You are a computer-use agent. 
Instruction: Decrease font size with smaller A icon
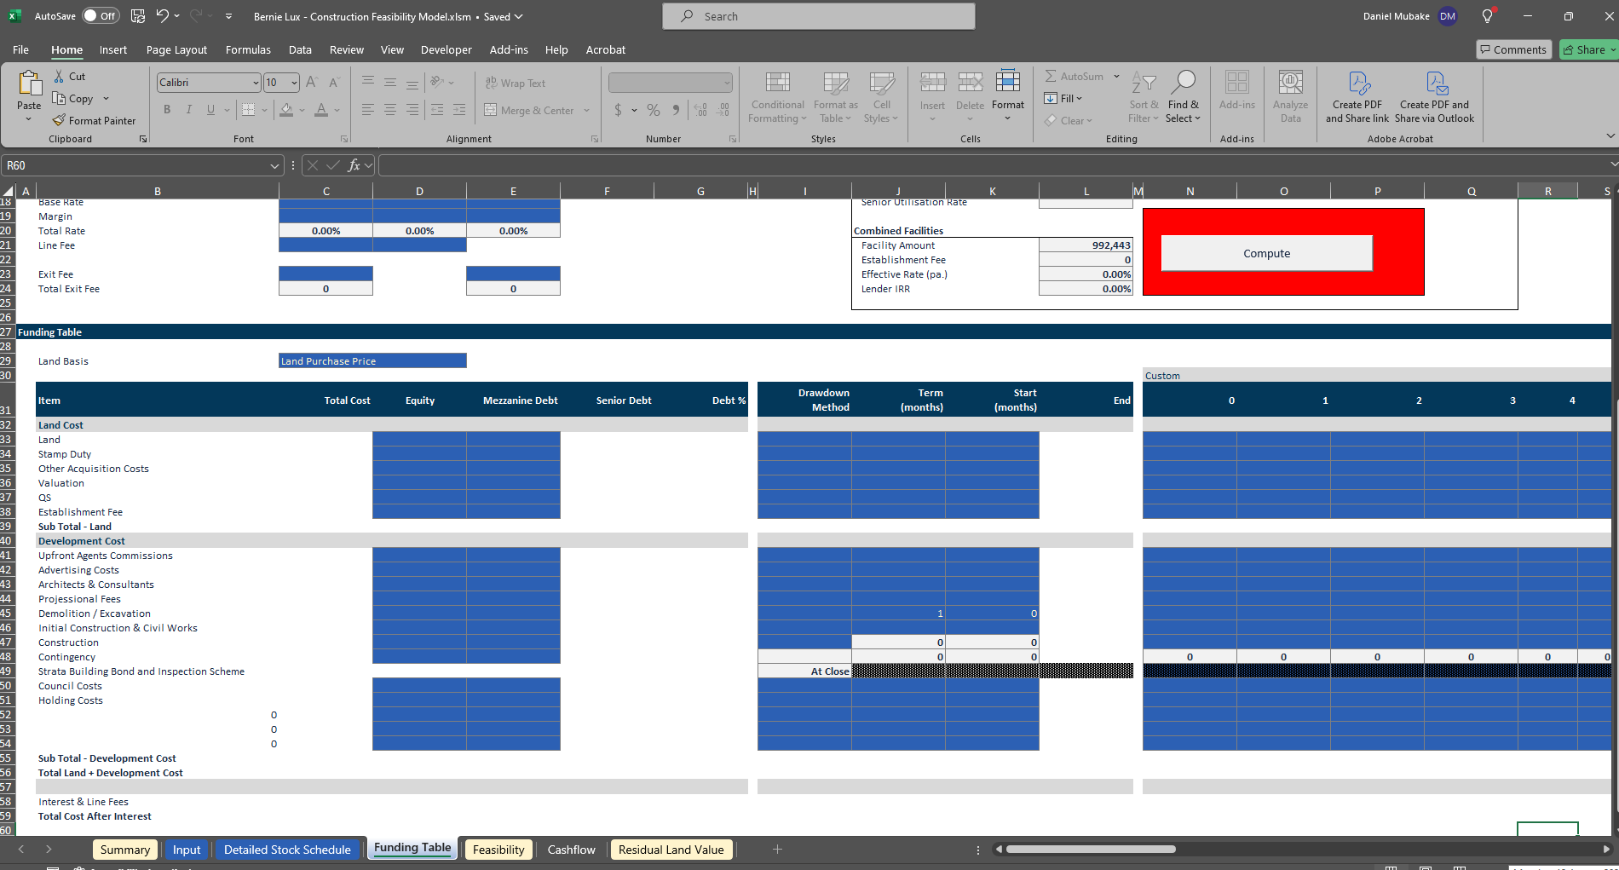point(333,83)
